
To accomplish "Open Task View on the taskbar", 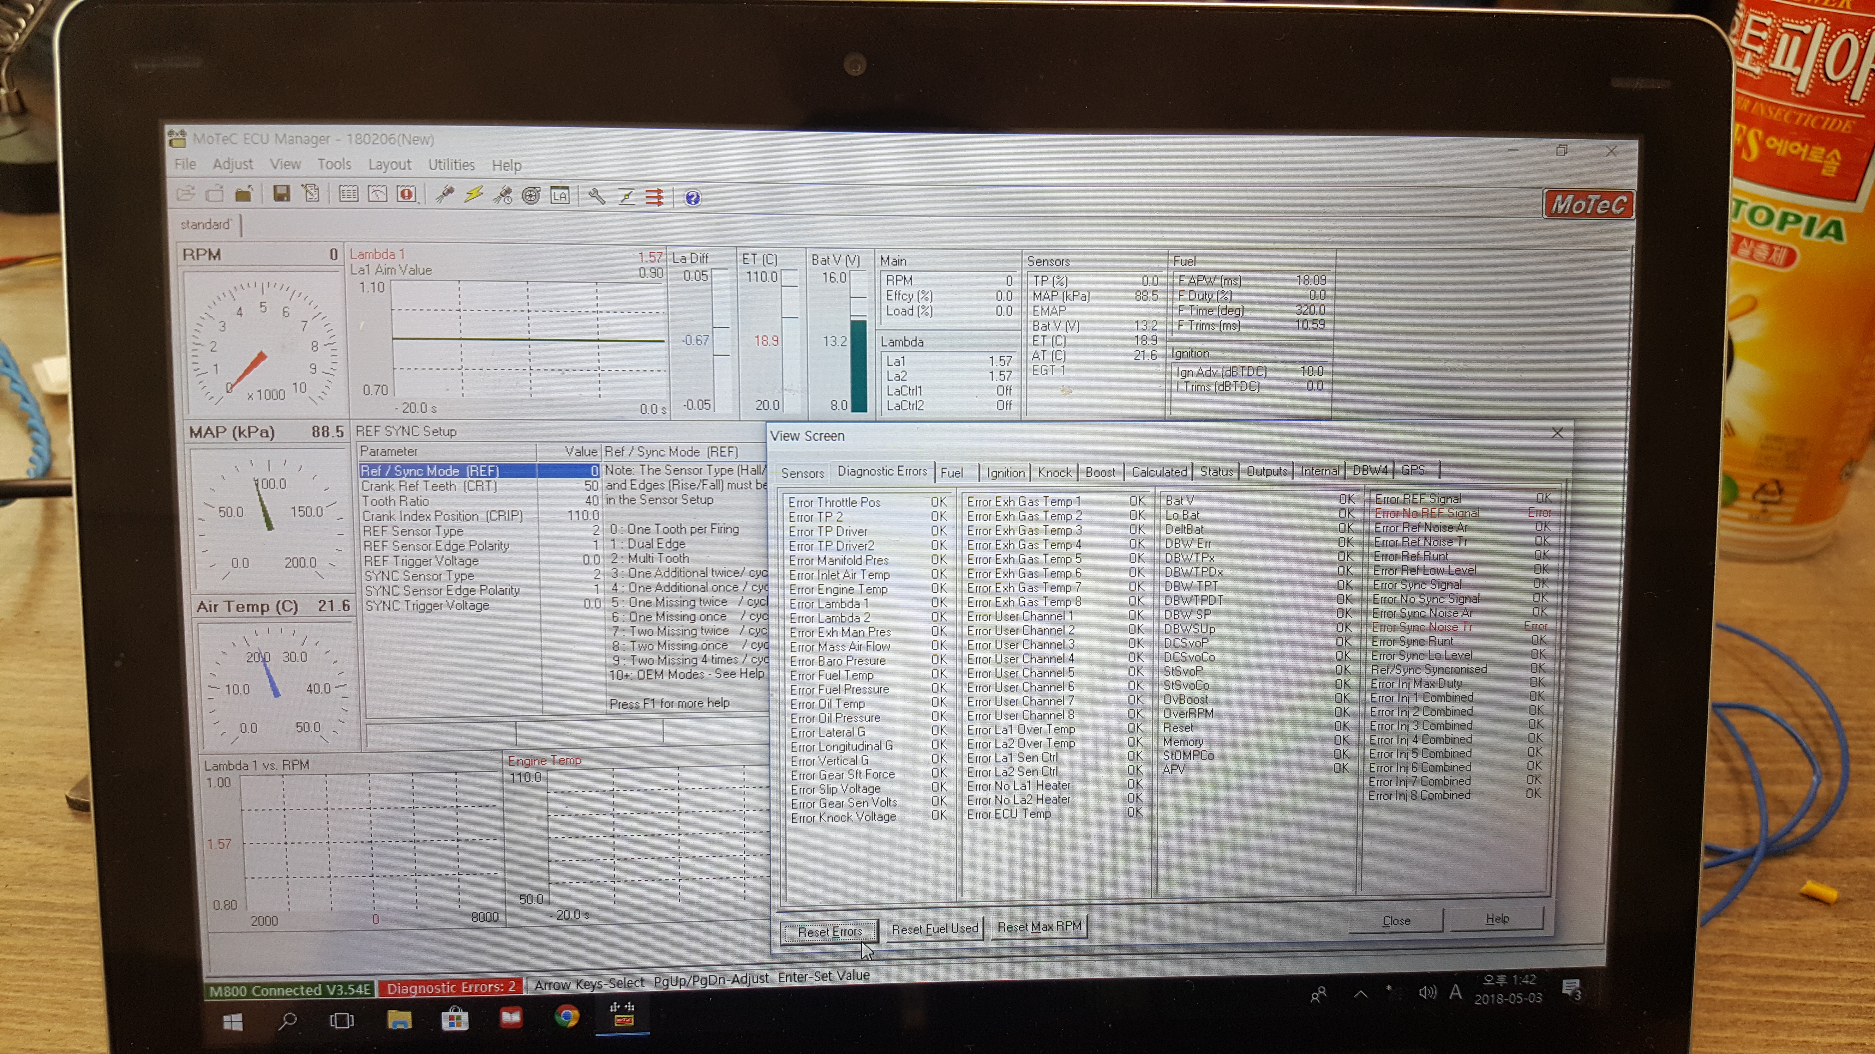I will [341, 1020].
